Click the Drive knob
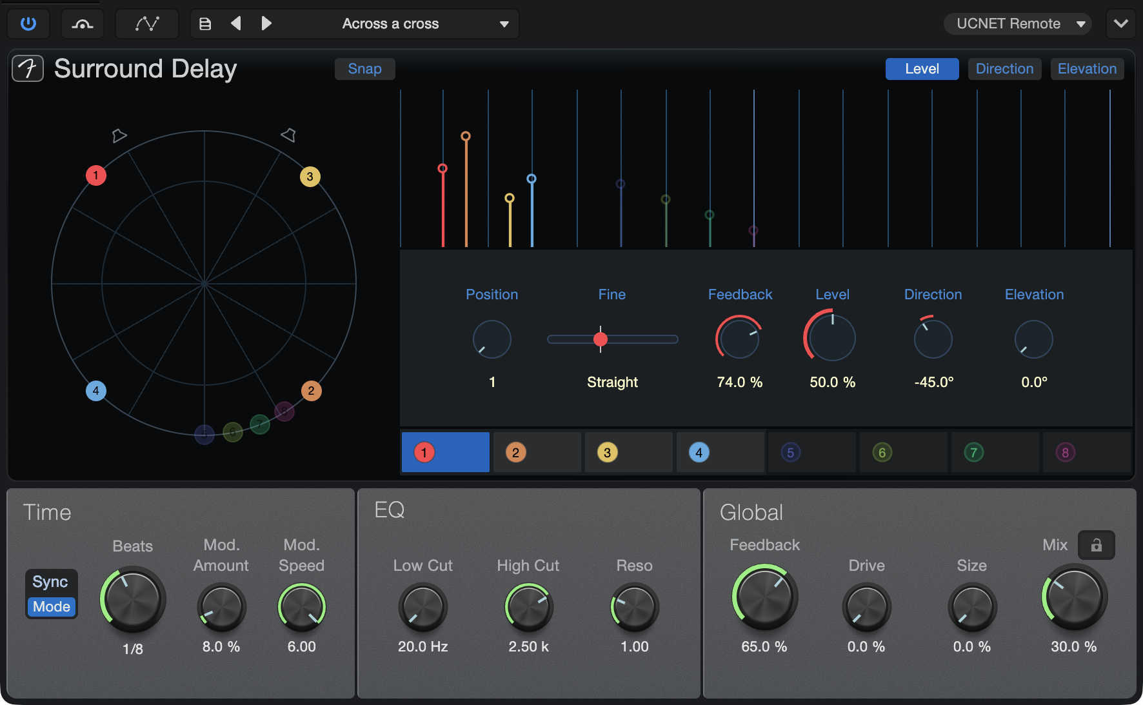This screenshot has width=1143, height=705. 867,607
